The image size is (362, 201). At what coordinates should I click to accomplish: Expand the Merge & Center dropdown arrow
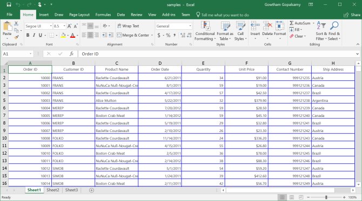[x=152, y=35]
